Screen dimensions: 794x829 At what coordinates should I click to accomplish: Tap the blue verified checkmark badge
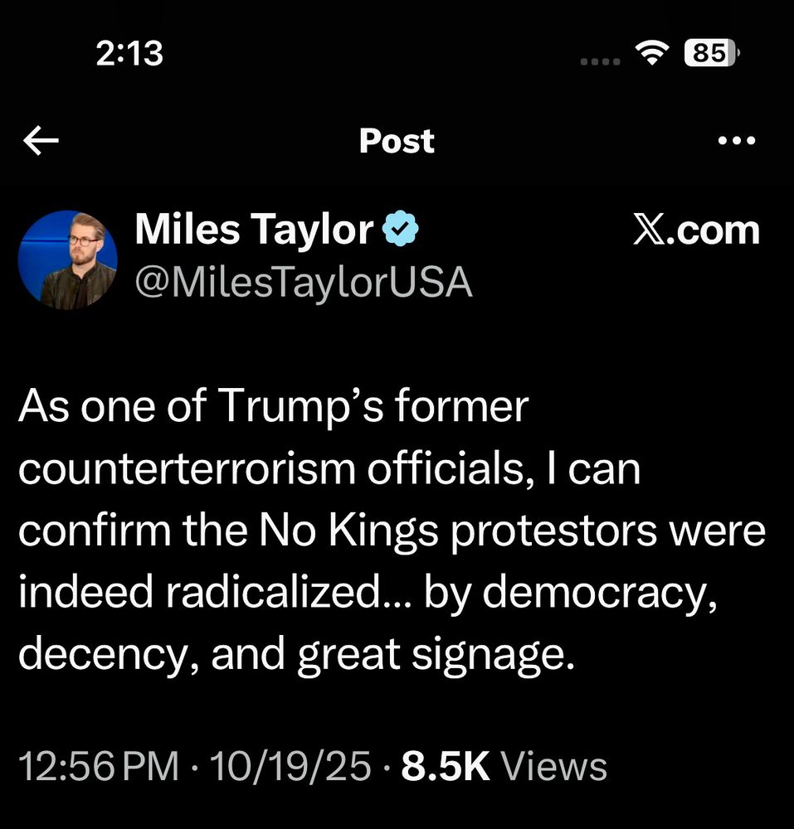pyautogui.click(x=401, y=230)
